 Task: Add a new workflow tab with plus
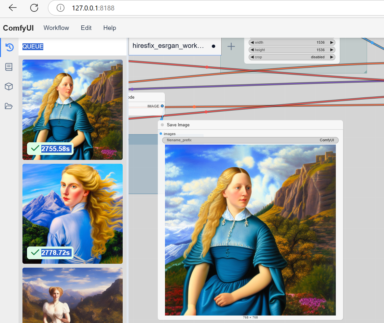[x=231, y=46]
